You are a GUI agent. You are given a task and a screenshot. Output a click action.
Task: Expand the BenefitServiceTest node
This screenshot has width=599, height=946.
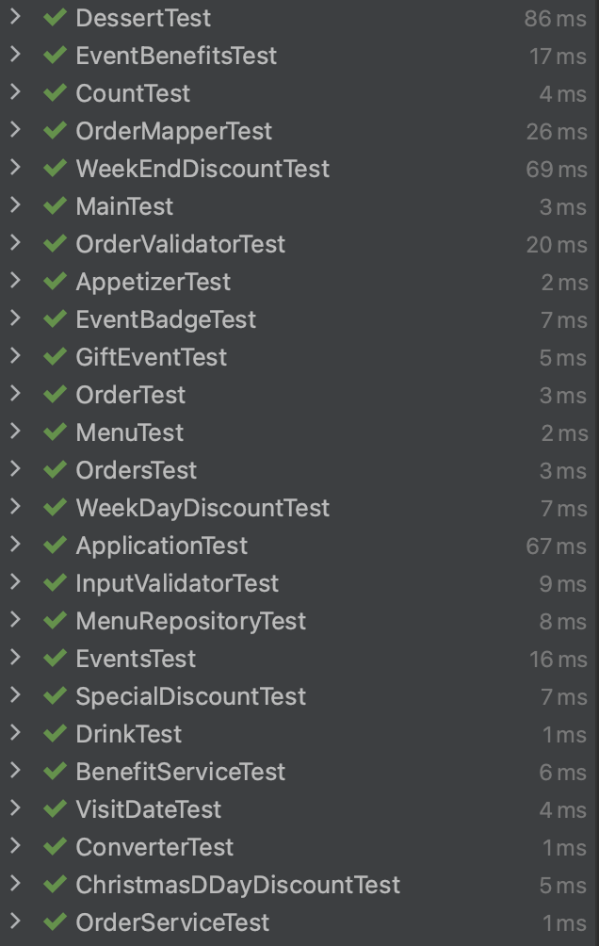[x=16, y=771]
